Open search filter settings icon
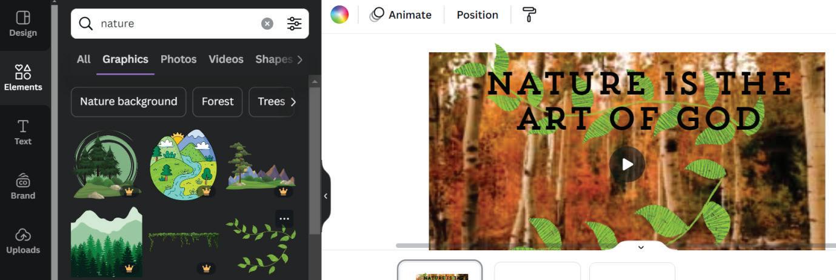Screen dimensions: 836x280 click(x=294, y=24)
